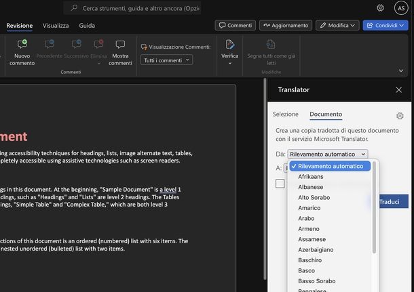Click the Elimina comment icon
The width and height of the screenshot is (414, 292).
click(x=98, y=44)
